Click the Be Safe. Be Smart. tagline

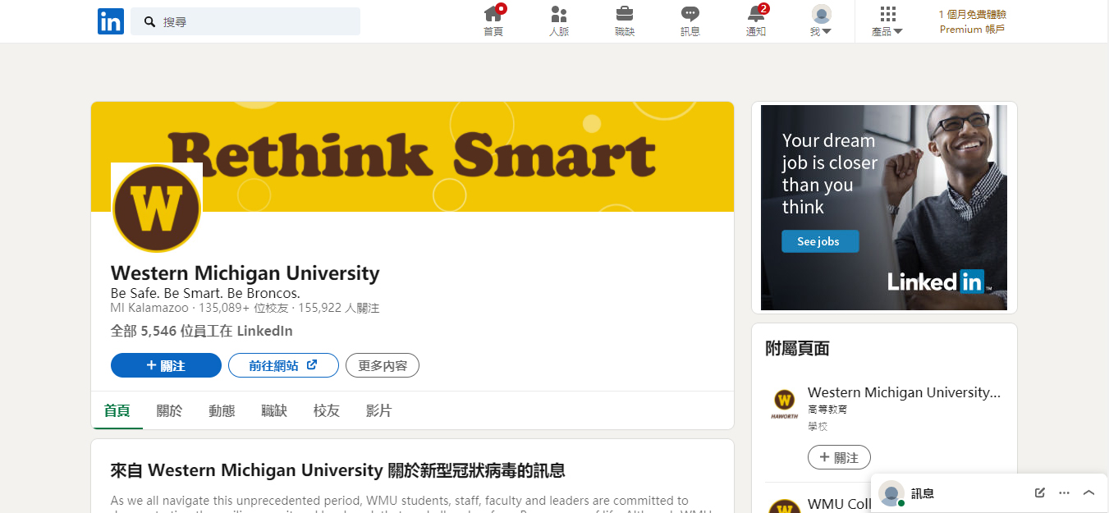(205, 292)
